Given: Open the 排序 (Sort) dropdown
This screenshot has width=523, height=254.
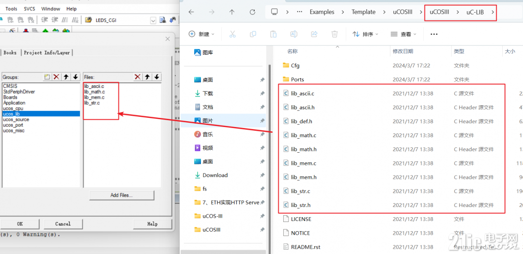Looking at the screenshot, I should tap(366, 34).
